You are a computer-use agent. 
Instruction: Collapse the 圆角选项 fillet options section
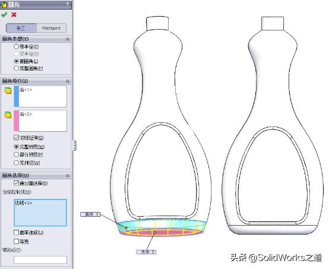[67, 175]
